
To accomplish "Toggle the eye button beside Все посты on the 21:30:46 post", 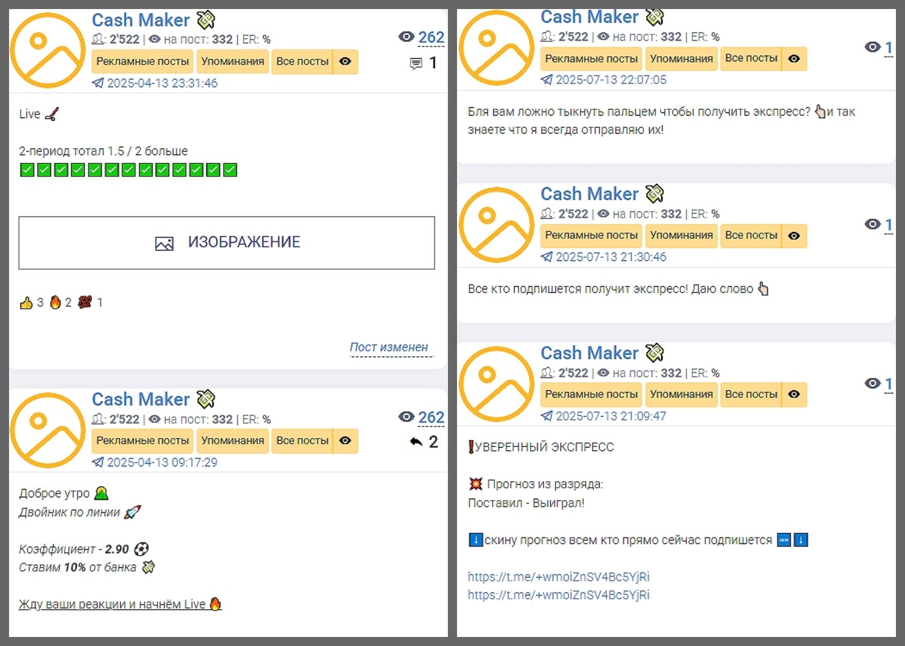I will (x=794, y=236).
